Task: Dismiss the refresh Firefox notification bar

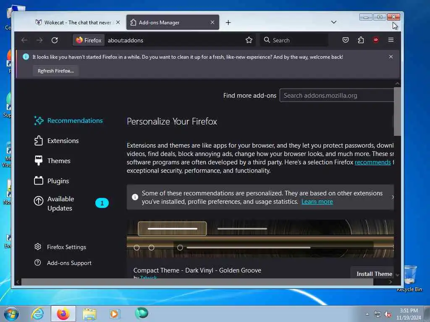Action: 391,57
